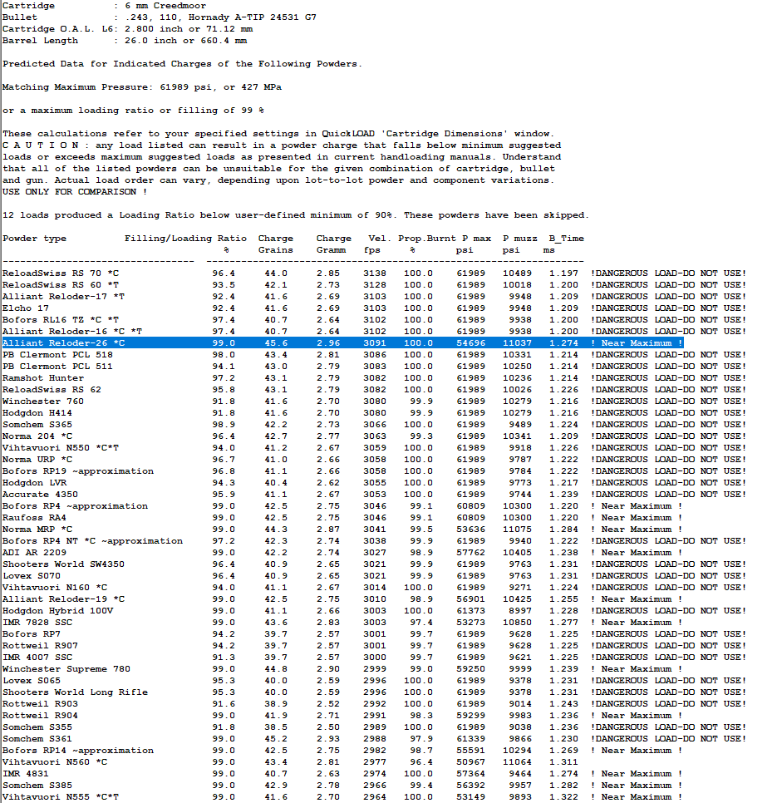
Task: Click the Cartridge O.A.L. 2.800 inch line
Action: pos(127,29)
